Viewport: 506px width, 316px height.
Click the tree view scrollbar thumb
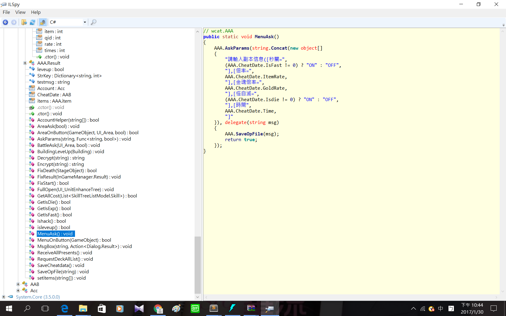click(x=198, y=265)
